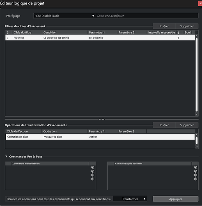This screenshot has height=206, width=202.
Task: Click the Saisir une description field
Action: click(x=147, y=16)
